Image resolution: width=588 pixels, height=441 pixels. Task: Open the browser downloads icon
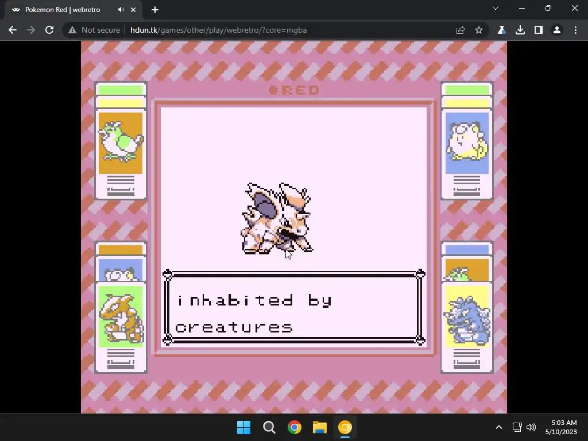520,30
